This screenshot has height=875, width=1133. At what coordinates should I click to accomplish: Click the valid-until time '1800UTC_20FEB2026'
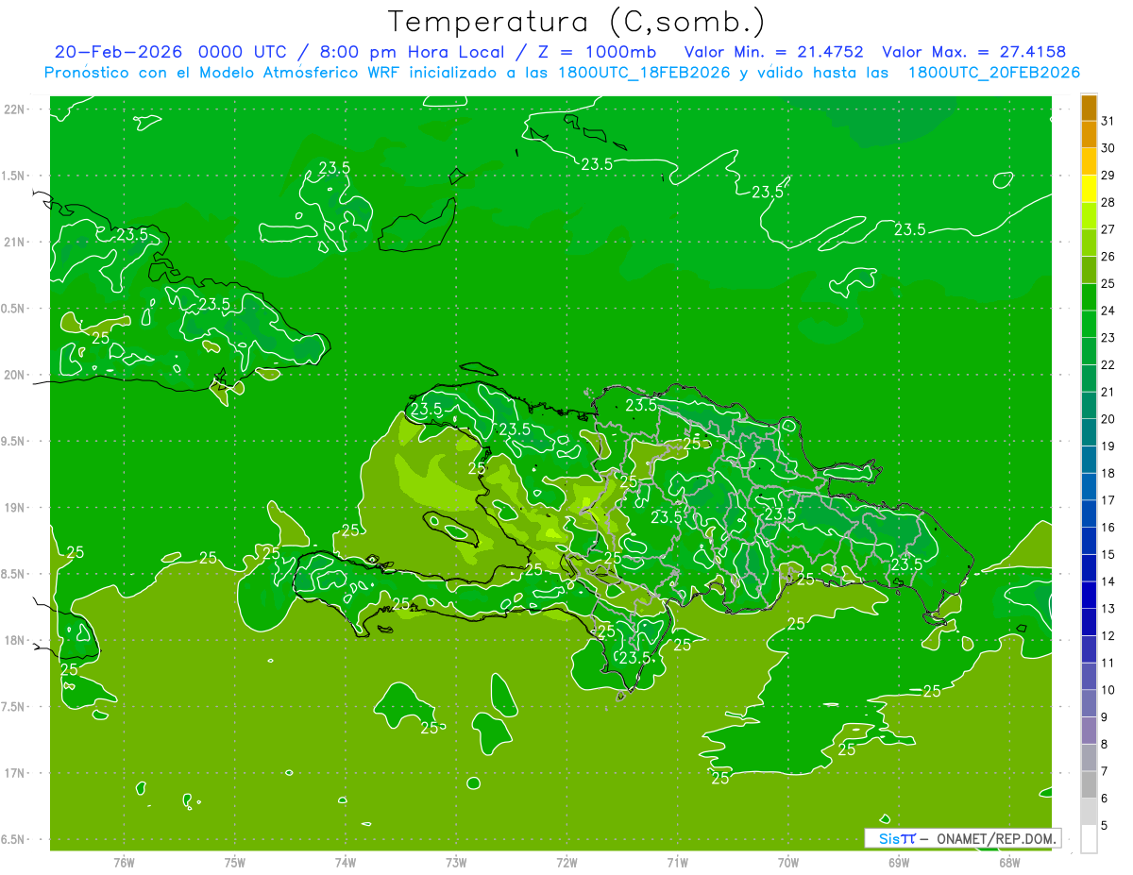tap(994, 73)
